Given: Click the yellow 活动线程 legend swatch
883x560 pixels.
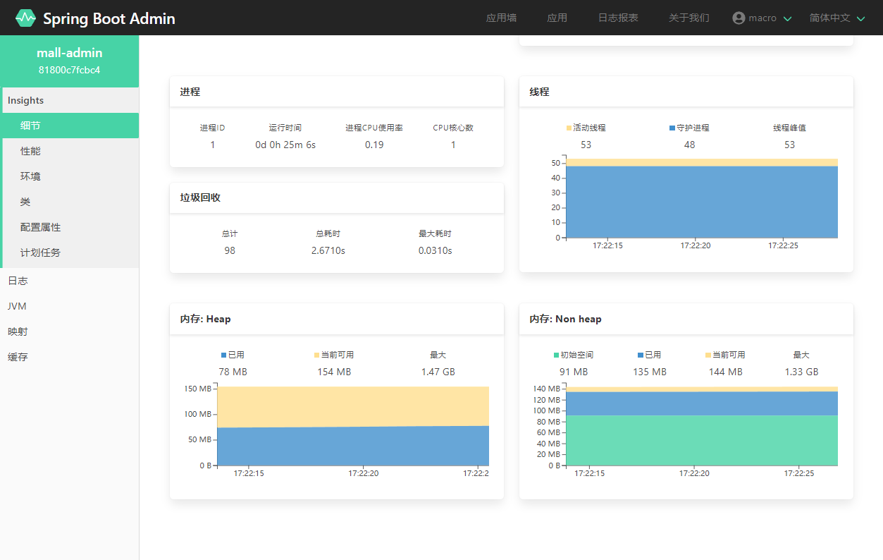Looking at the screenshot, I should click(569, 128).
